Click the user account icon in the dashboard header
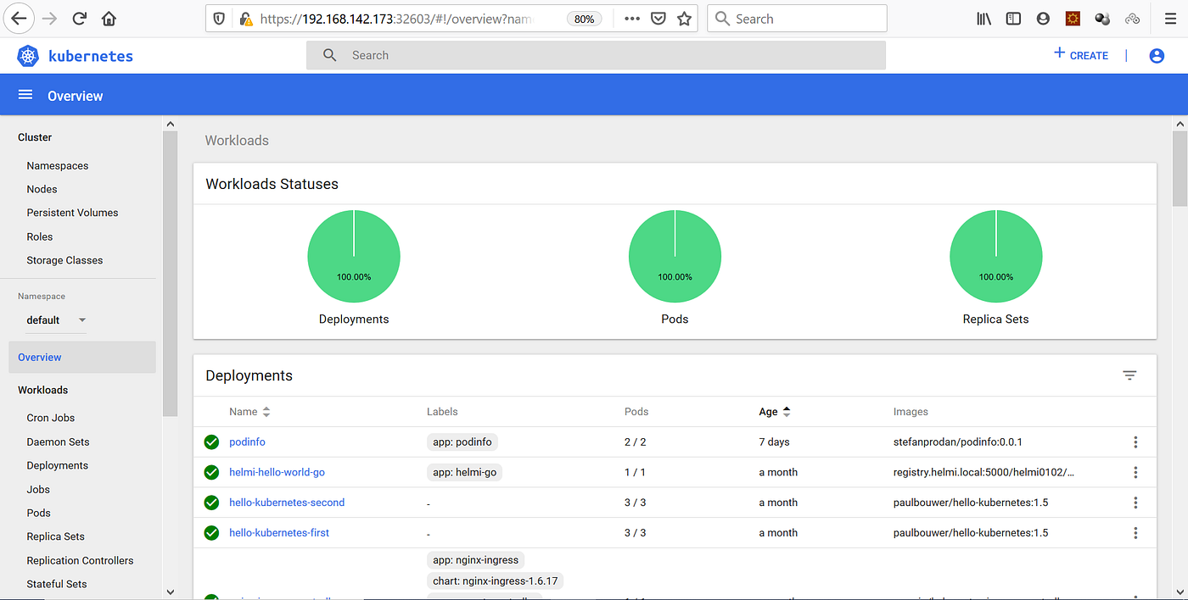The width and height of the screenshot is (1188, 600). click(1157, 55)
